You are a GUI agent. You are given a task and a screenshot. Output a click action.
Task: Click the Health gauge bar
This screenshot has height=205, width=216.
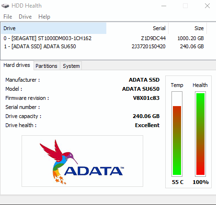tap(200, 134)
